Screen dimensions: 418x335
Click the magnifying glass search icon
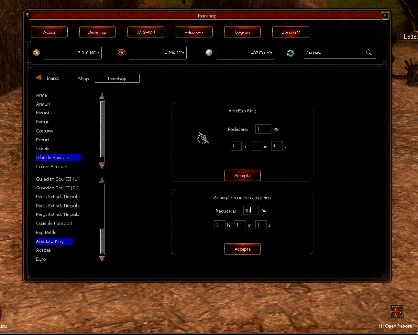[369, 53]
